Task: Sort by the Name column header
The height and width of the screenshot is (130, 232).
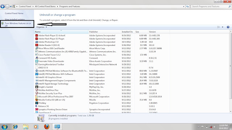Action: tap(61, 32)
